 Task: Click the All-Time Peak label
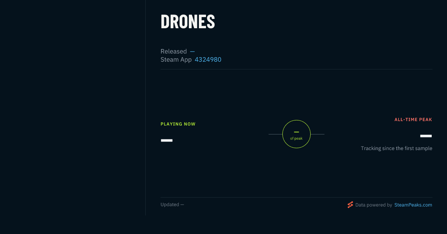coord(413,120)
